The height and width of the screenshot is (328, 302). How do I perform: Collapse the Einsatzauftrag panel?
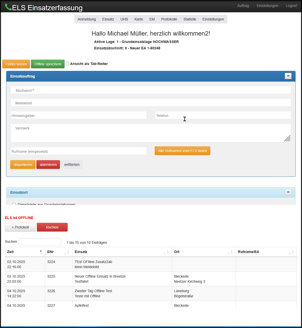[288, 76]
